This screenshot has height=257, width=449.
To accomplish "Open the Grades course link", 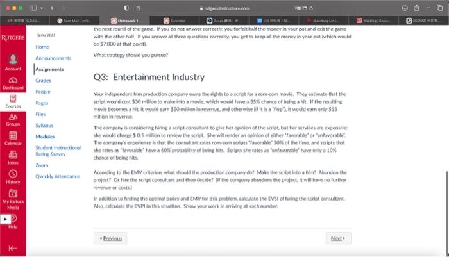I will point(43,81).
